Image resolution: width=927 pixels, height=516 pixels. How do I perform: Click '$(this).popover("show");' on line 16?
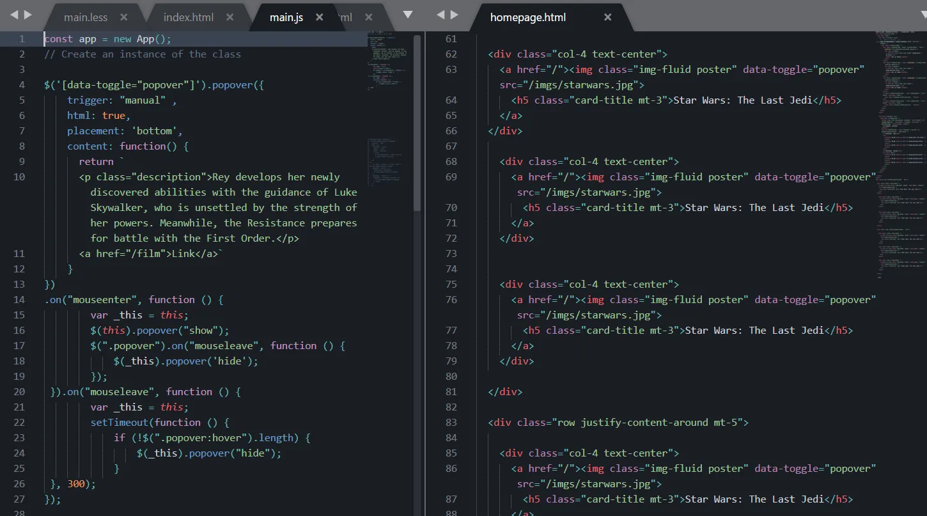(160, 331)
